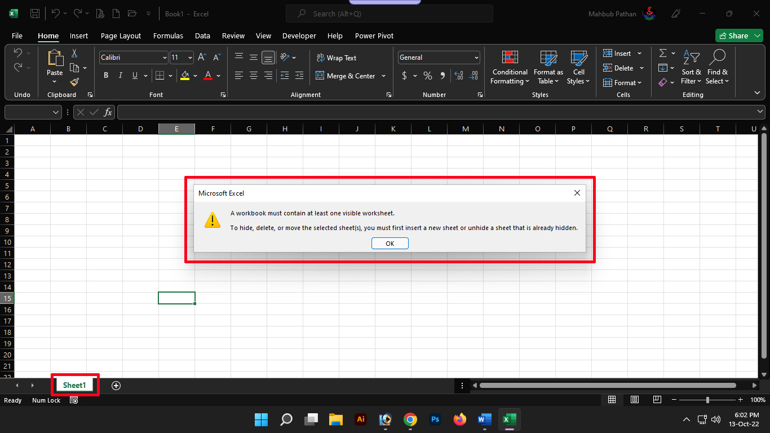Toggle Italic formatting
Viewport: 770px width, 433px height.
click(120, 76)
